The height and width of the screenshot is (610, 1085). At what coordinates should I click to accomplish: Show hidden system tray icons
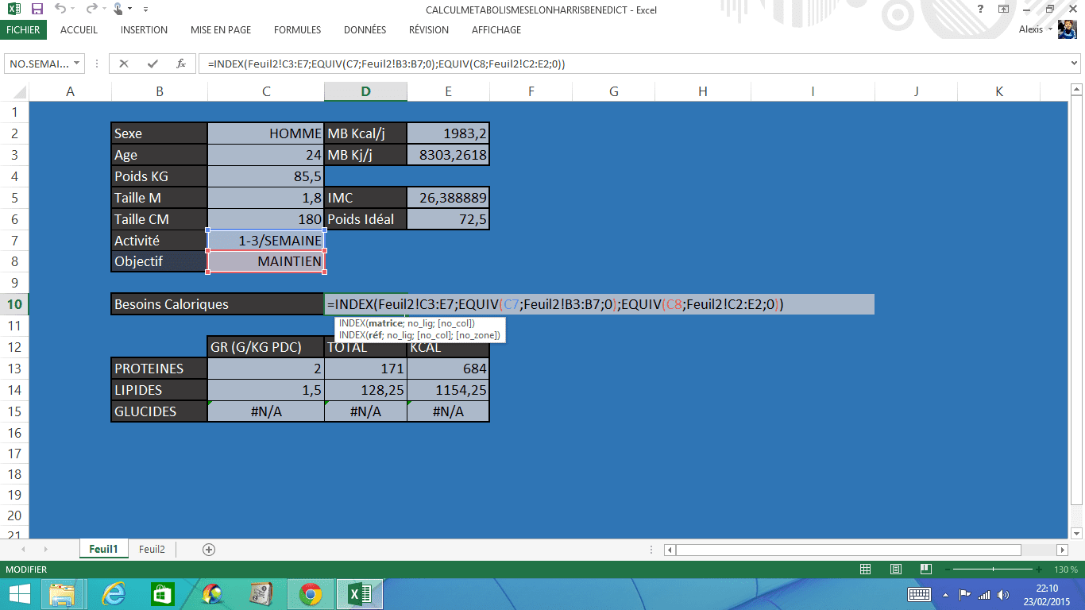coord(945,594)
